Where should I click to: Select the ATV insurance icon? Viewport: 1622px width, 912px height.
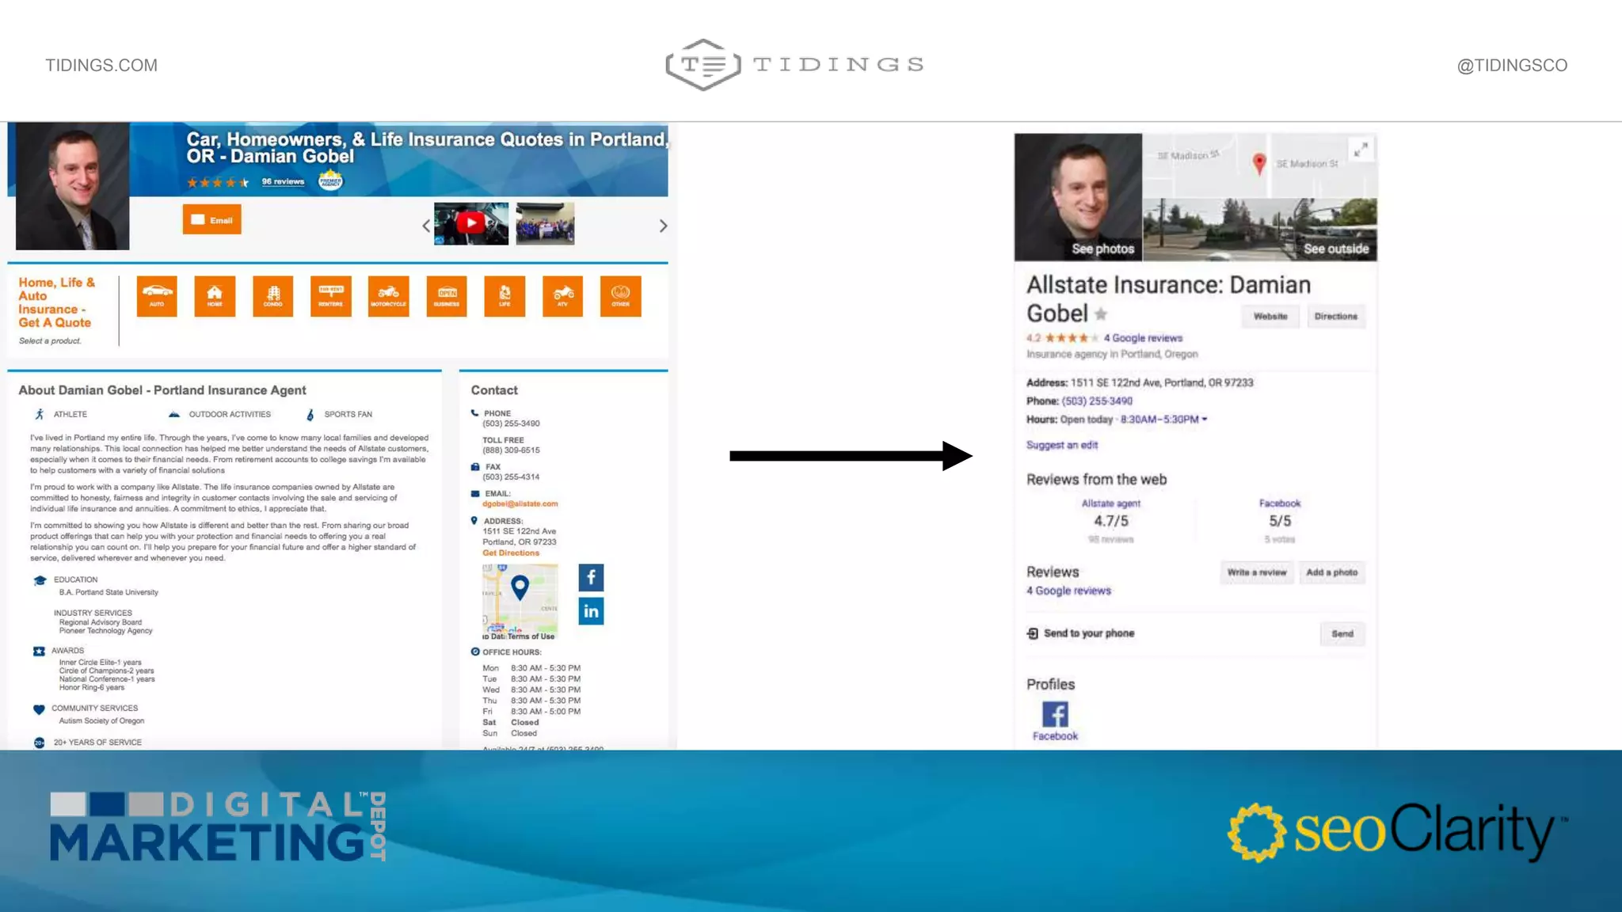pos(562,296)
